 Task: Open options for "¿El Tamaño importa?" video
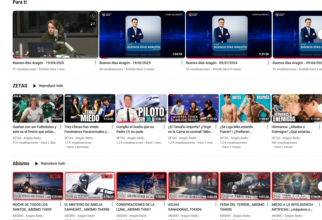[216, 127]
